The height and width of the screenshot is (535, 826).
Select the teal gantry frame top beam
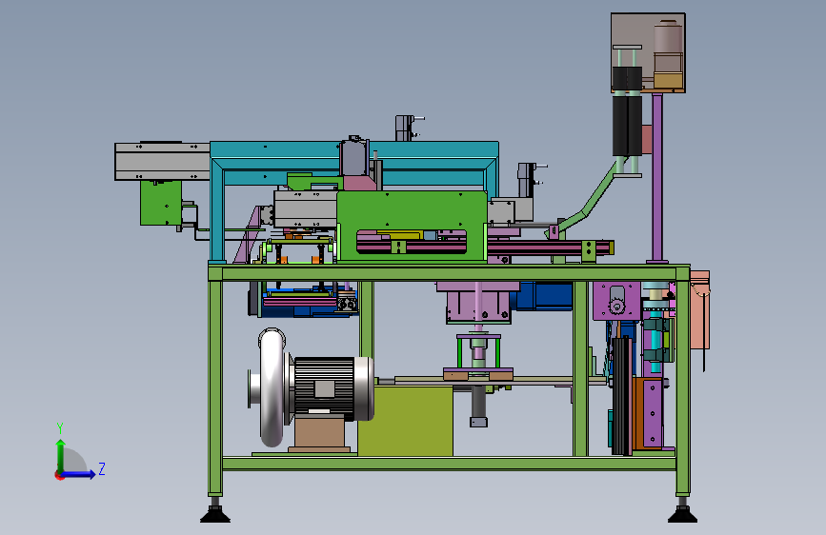pos(354,149)
